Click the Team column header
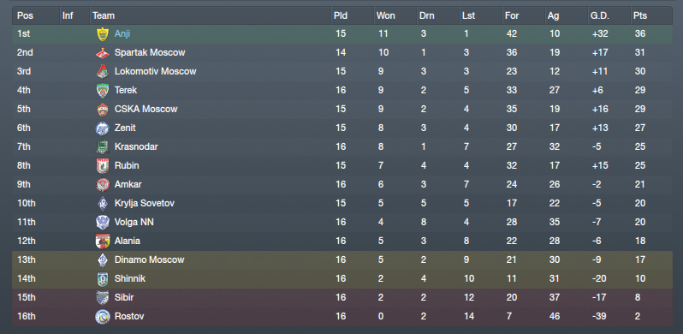This screenshot has height=334, width=683. pyautogui.click(x=211, y=15)
